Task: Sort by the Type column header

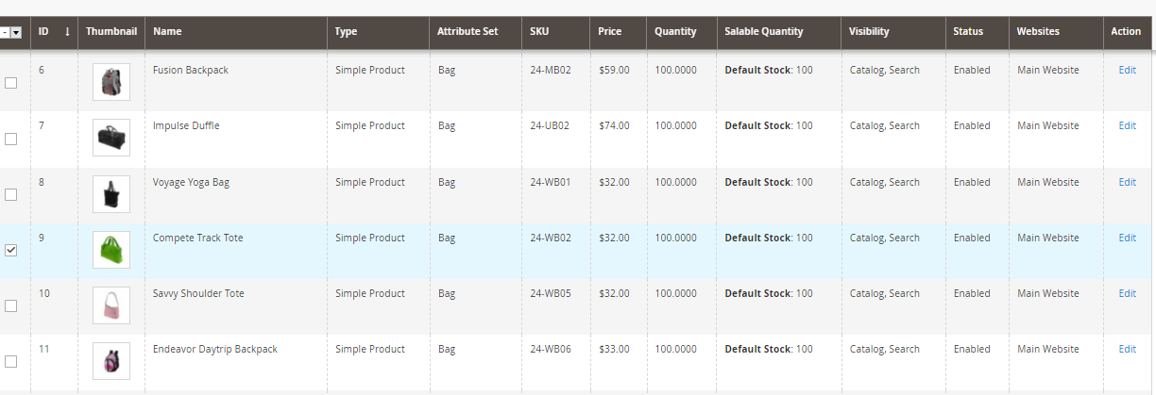Action: 378,32
